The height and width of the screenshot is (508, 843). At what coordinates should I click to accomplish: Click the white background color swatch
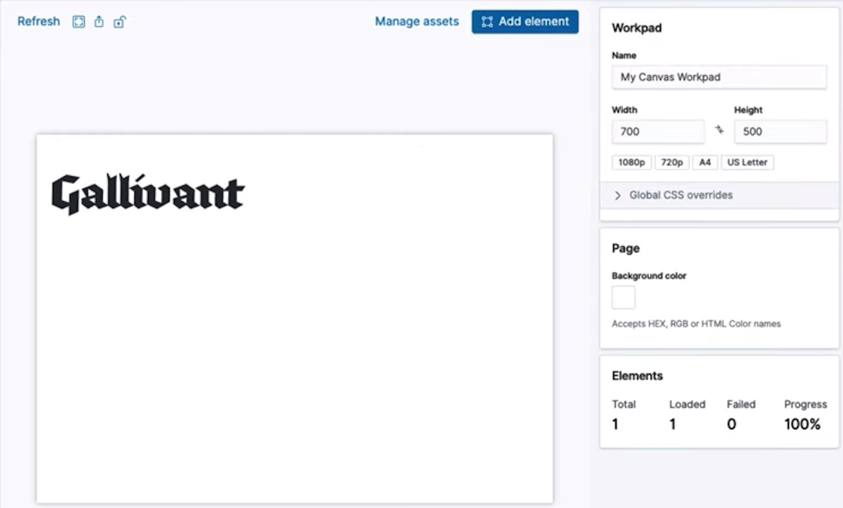[623, 297]
